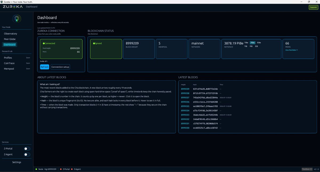Open Connection setup
320x172 pixels.
60,67
